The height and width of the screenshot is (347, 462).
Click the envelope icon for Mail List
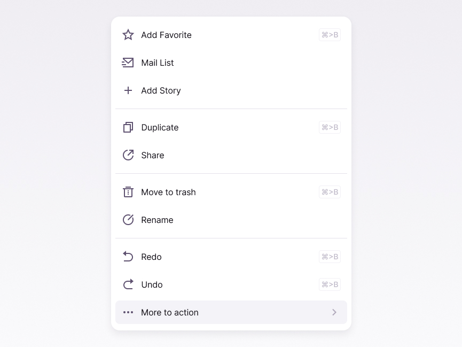click(x=128, y=63)
